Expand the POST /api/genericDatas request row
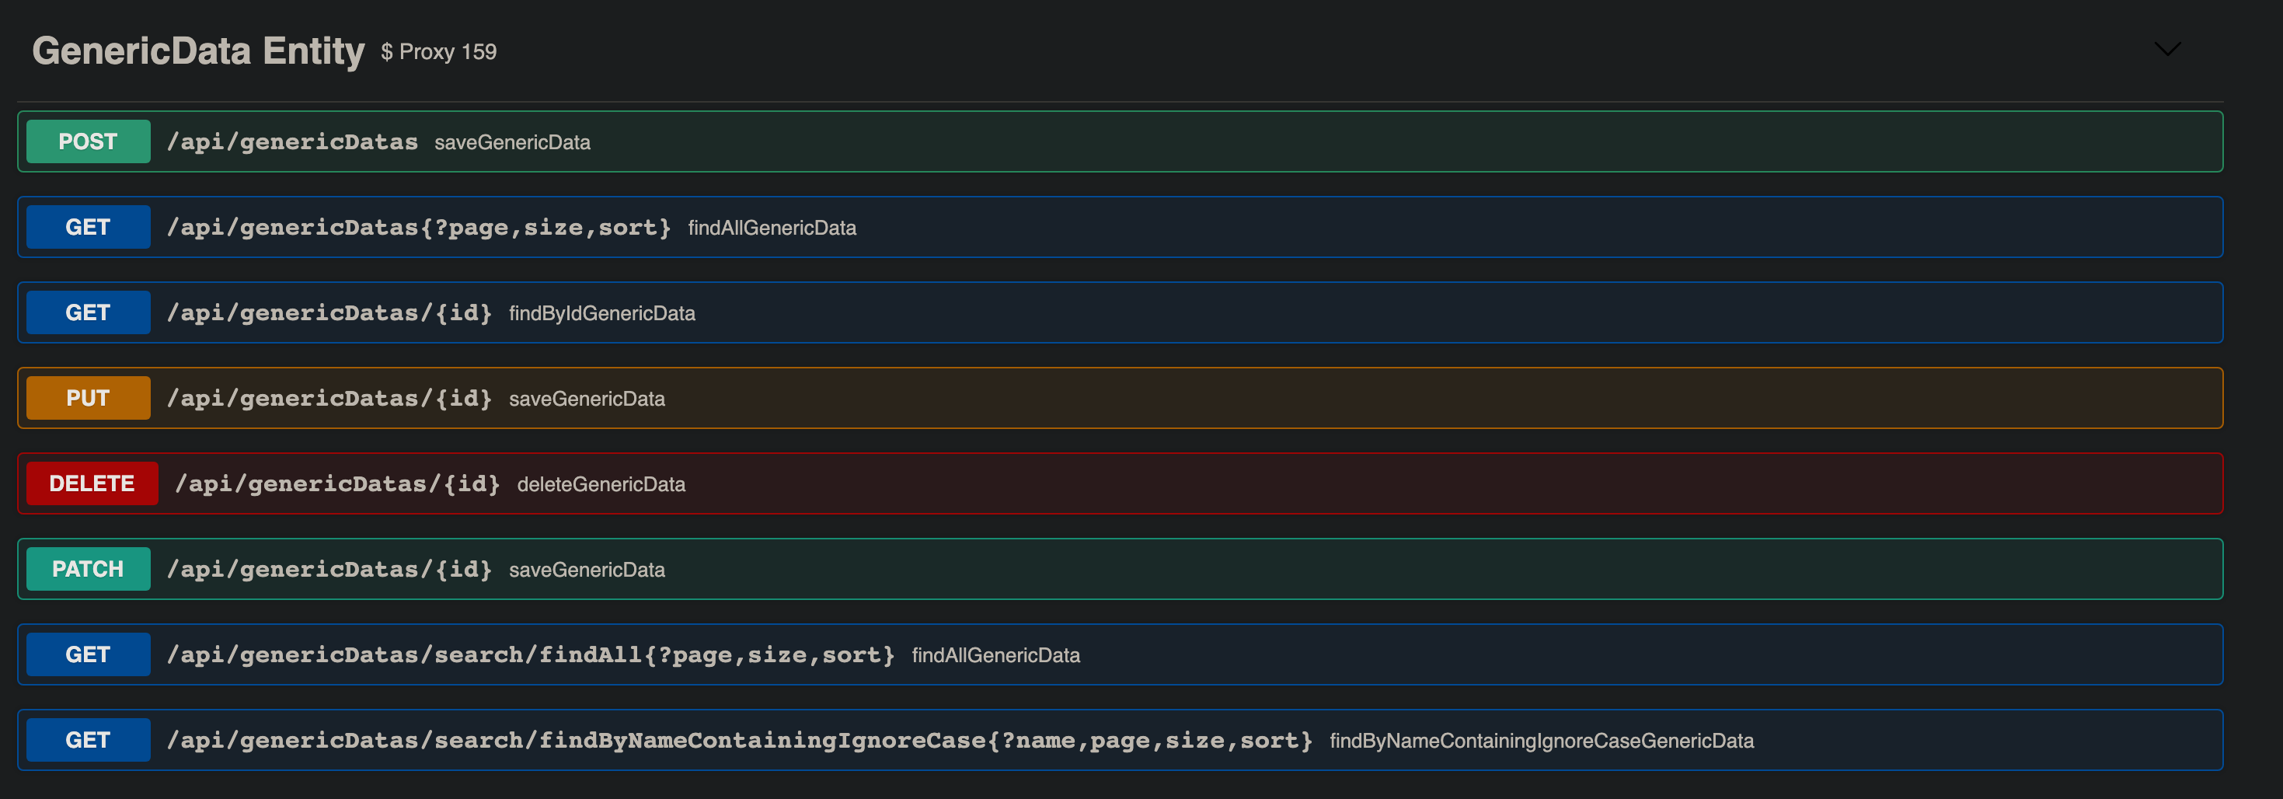The height and width of the screenshot is (799, 2283). pyautogui.click(x=1064, y=141)
